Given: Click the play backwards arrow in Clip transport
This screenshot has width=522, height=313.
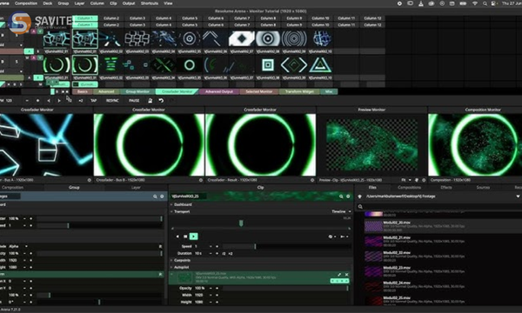Looking at the screenshot, I should pyautogui.click(x=177, y=236).
